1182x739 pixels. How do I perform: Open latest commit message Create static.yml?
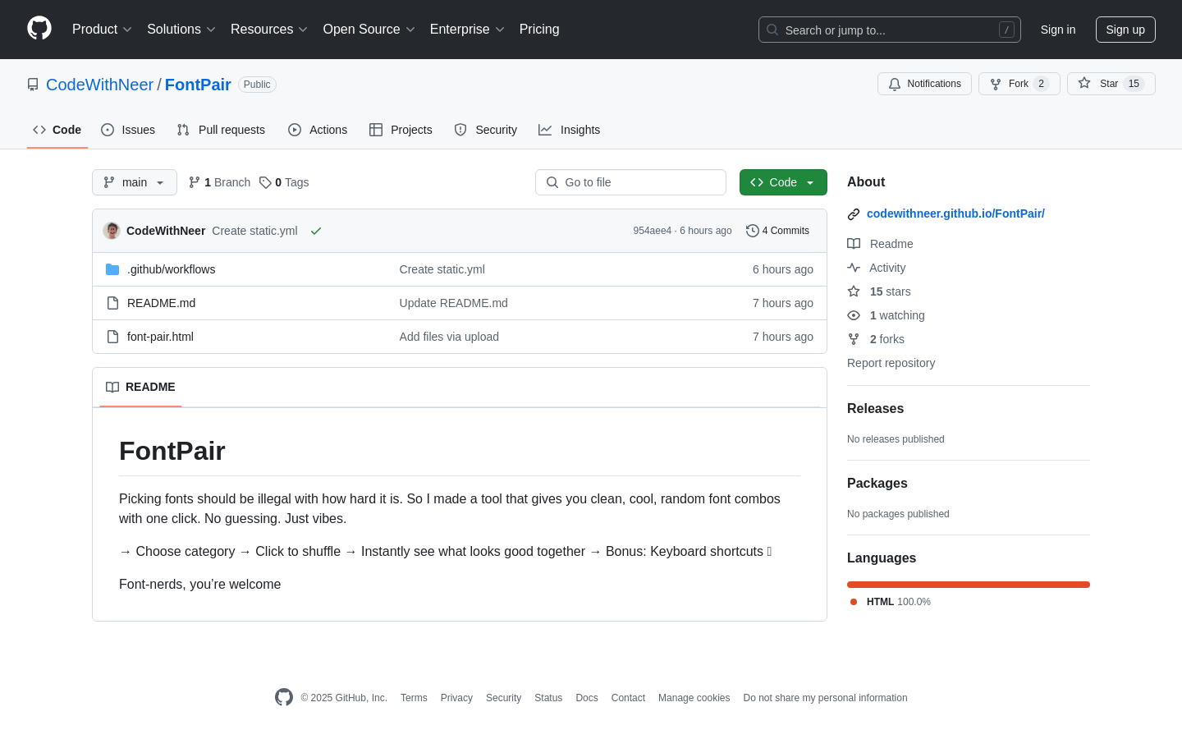click(x=254, y=231)
